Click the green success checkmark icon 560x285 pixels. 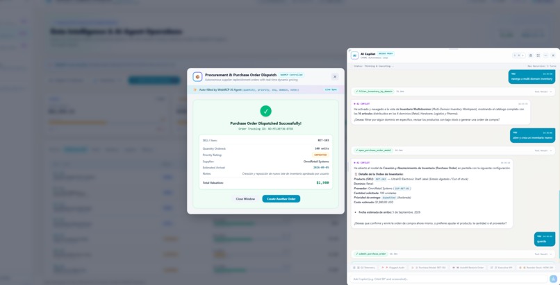click(x=265, y=111)
